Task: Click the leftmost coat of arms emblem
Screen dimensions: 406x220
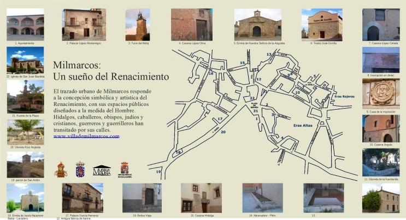Action: [x=61, y=169]
